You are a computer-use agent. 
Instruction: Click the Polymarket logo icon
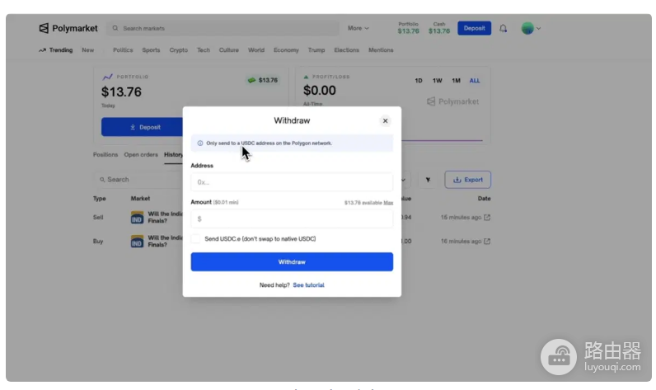44,28
